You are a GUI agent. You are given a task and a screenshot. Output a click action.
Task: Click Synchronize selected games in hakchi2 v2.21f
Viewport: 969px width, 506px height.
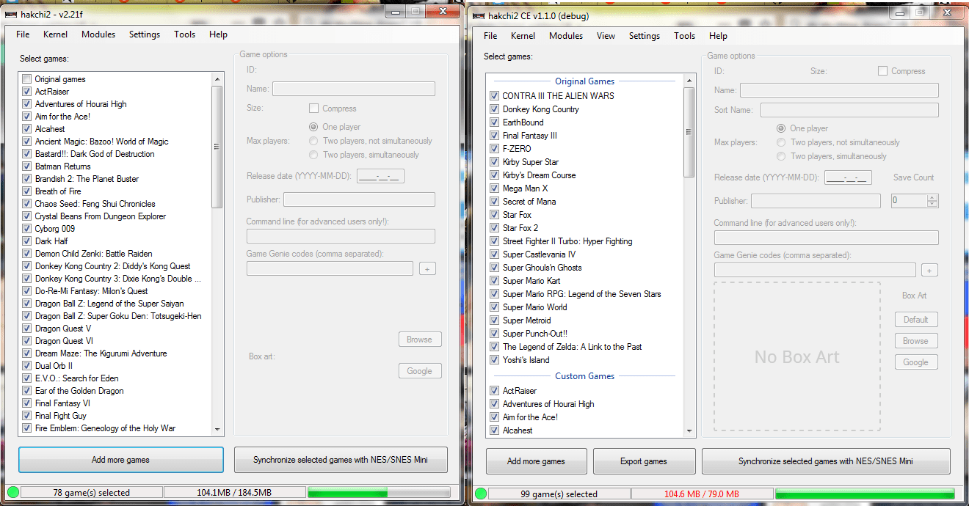tap(341, 460)
